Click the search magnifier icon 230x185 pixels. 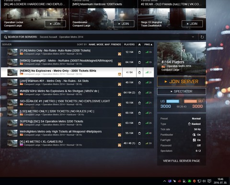tap(5, 37)
